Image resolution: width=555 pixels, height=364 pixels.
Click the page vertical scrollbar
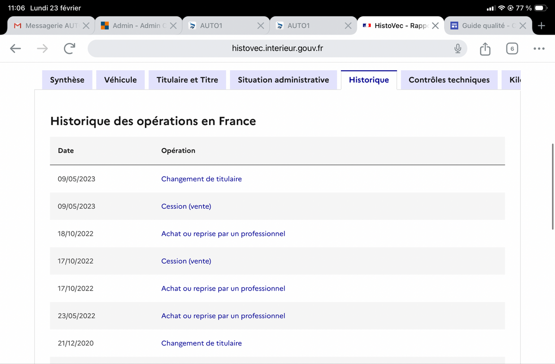pyautogui.click(x=553, y=186)
